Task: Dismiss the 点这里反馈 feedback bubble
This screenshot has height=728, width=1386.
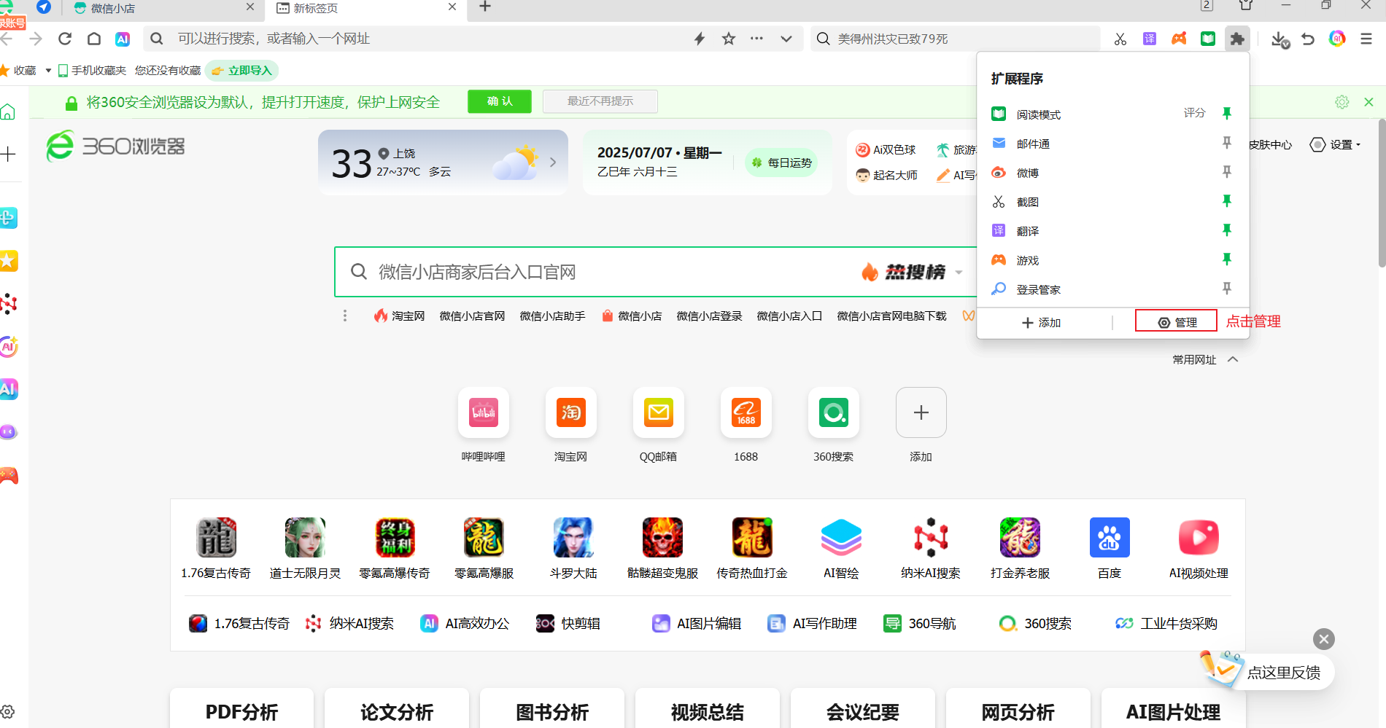Action: 1324,639
